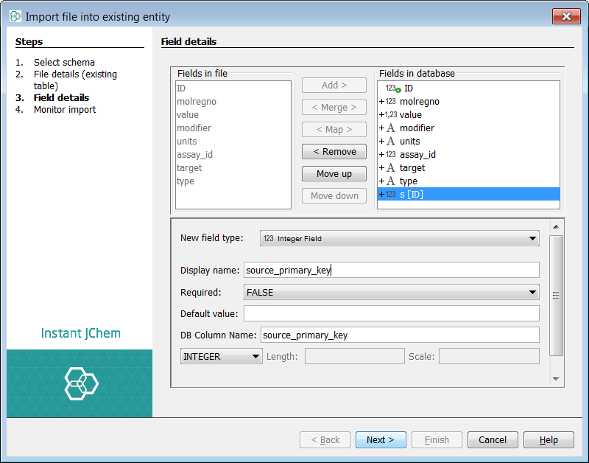Open the New field type dropdown
Image resolution: width=589 pixels, height=463 pixels.
click(400, 239)
